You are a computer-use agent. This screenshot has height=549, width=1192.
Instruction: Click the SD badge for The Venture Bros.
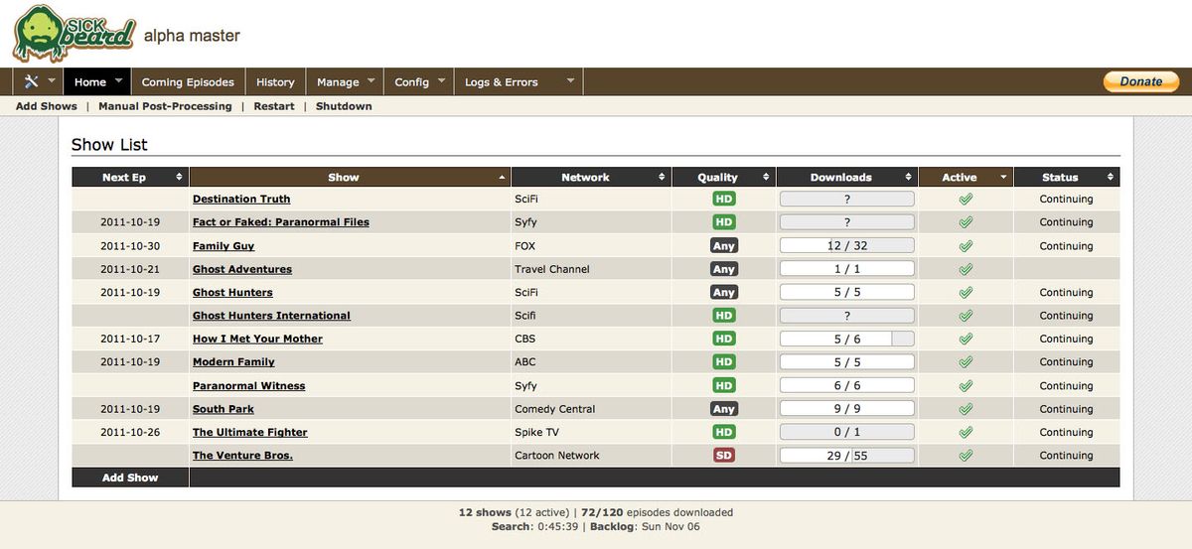(x=723, y=456)
